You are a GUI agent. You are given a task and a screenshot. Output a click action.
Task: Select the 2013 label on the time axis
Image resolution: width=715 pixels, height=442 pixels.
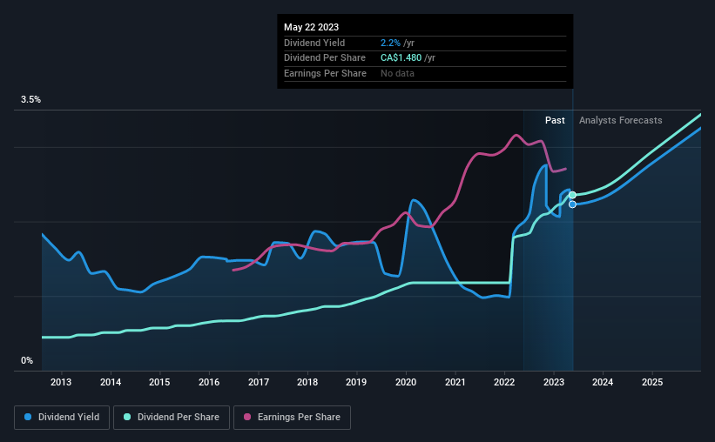61,382
